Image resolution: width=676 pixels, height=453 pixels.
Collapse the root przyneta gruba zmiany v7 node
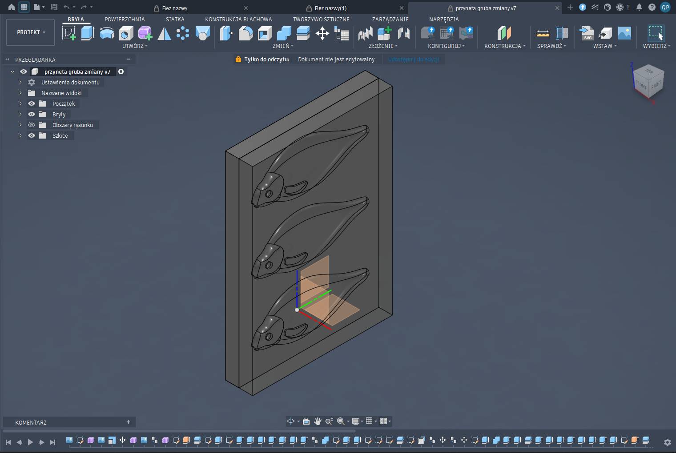tap(12, 72)
